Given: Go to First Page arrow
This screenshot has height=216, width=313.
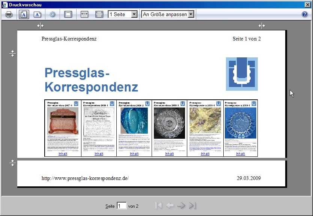Looking at the screenshot, I should (x=158, y=205).
